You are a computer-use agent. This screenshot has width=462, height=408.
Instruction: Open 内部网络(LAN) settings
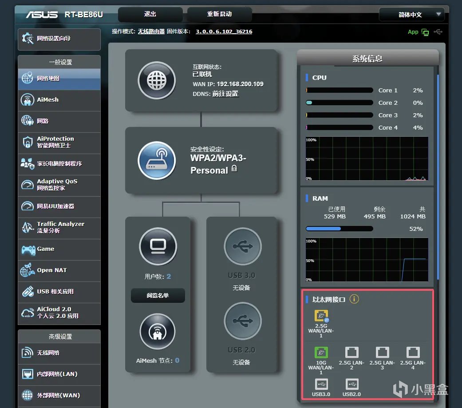tap(59, 374)
